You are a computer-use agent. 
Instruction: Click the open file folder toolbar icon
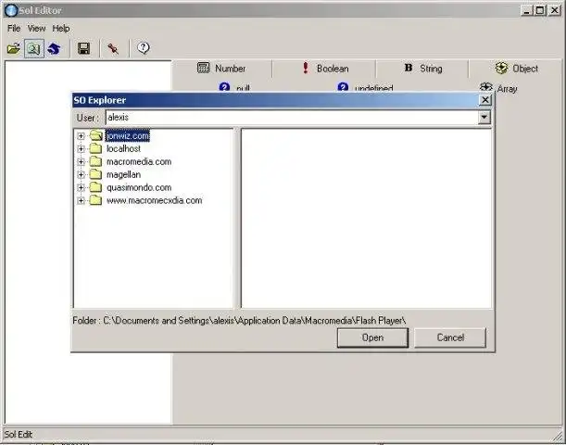click(14, 48)
